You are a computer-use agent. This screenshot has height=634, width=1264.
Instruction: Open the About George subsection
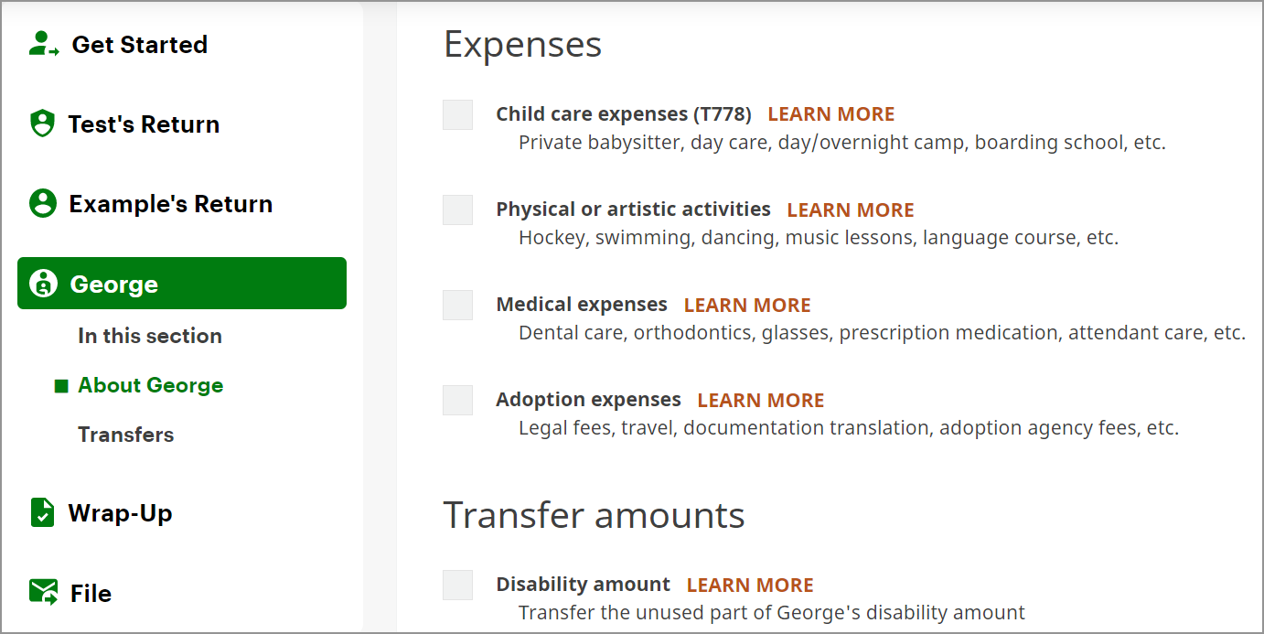[150, 385]
